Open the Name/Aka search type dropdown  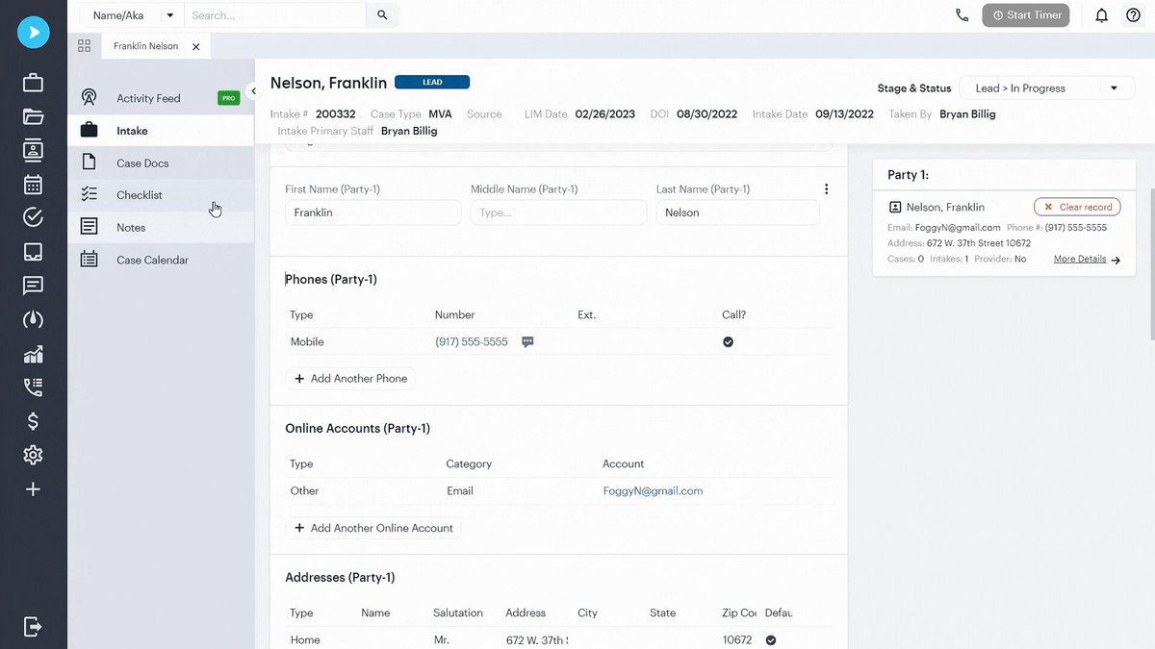pos(133,15)
